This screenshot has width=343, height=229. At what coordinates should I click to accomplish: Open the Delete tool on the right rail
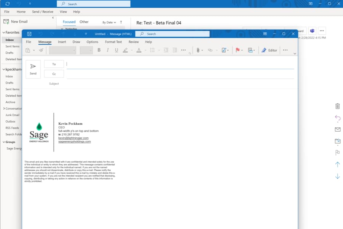coord(337,106)
